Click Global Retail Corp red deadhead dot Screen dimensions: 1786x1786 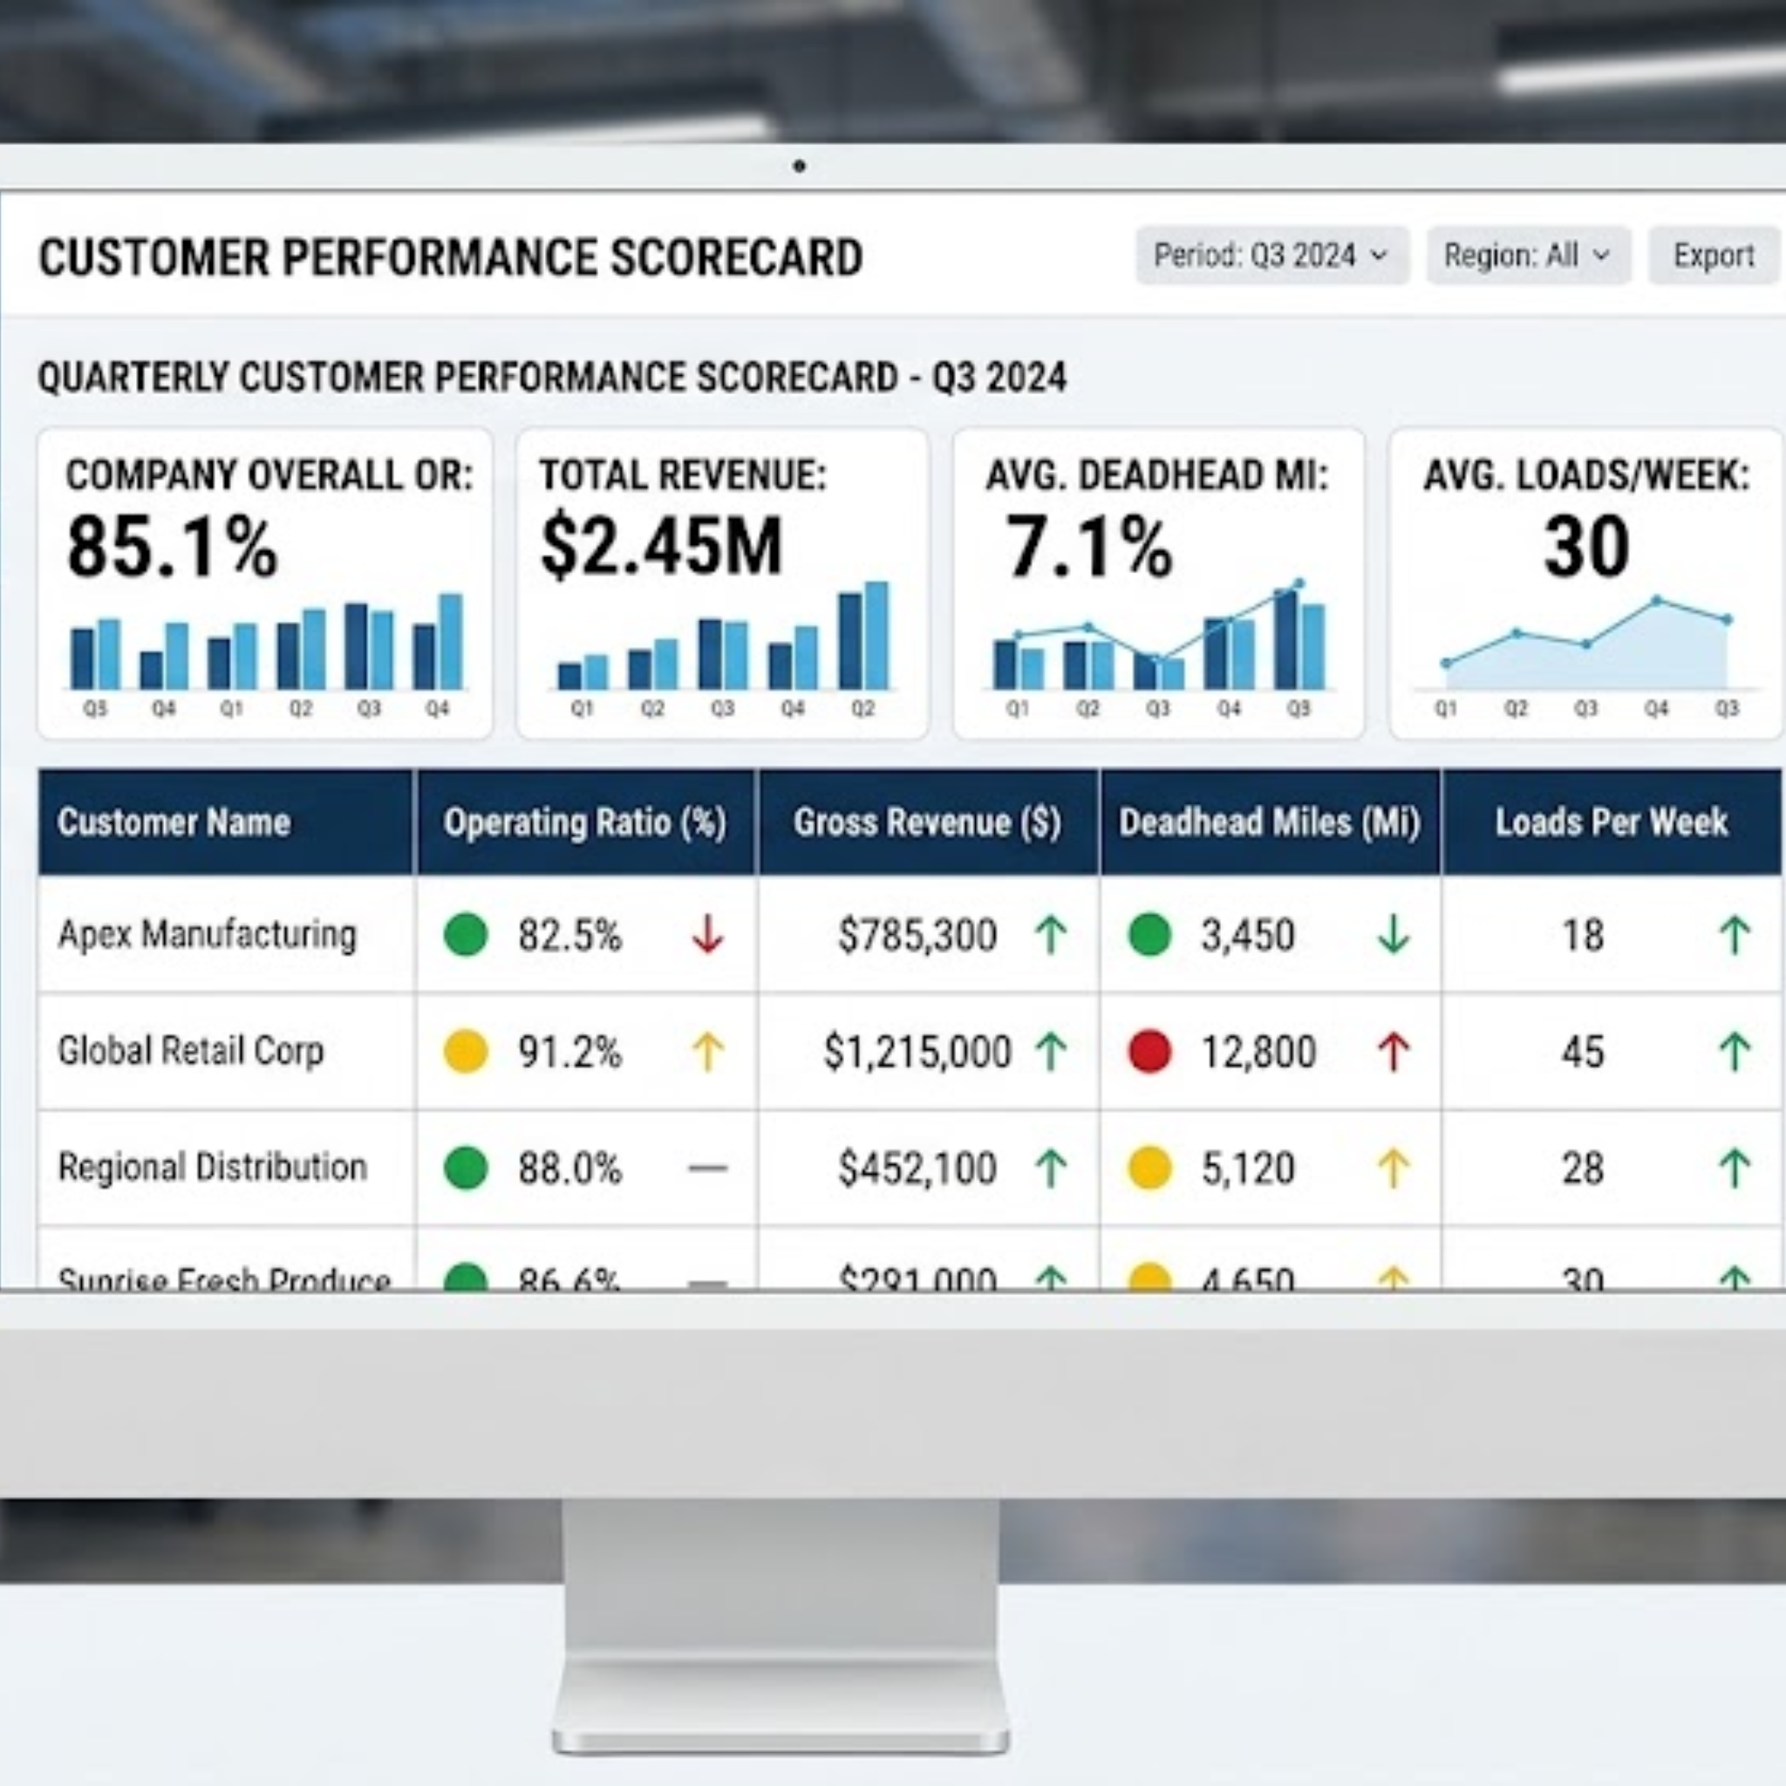[x=1150, y=1051]
